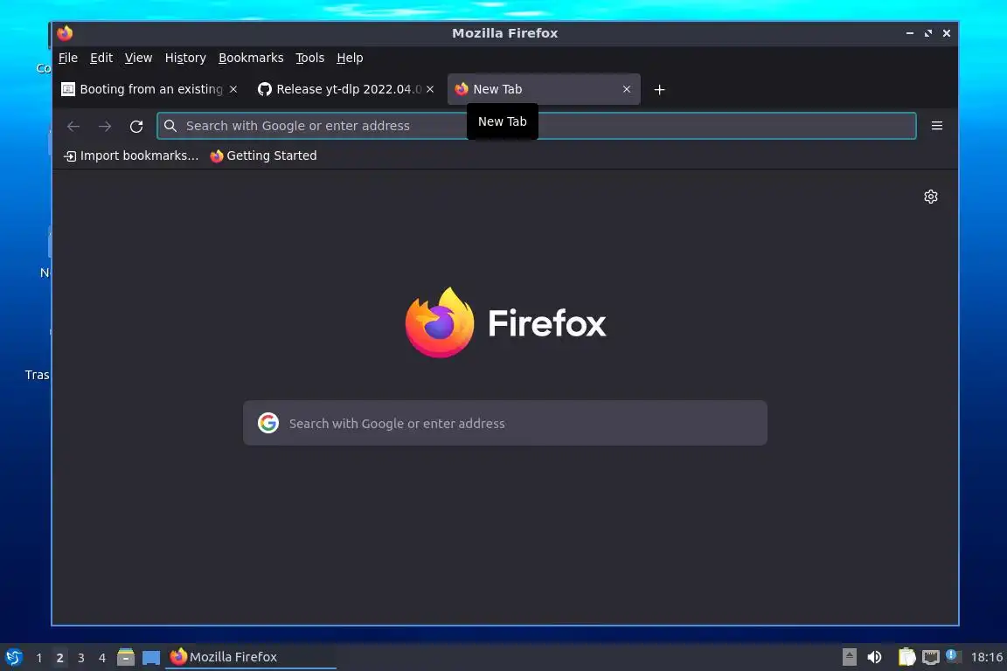This screenshot has width=1007, height=671.
Task: Switch to workspace 4 in the taskbar
Action: [102, 658]
